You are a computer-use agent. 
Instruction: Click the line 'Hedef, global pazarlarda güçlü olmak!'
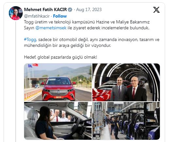60,57
